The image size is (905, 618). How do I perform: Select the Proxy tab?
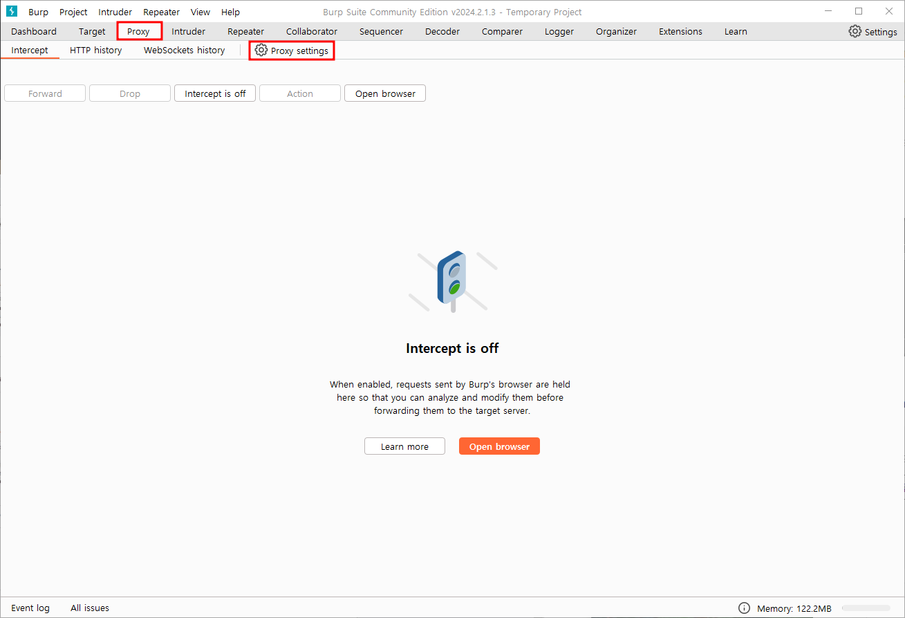139,31
